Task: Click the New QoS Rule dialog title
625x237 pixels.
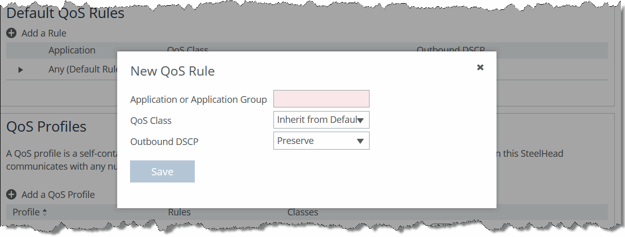Action: tap(173, 71)
